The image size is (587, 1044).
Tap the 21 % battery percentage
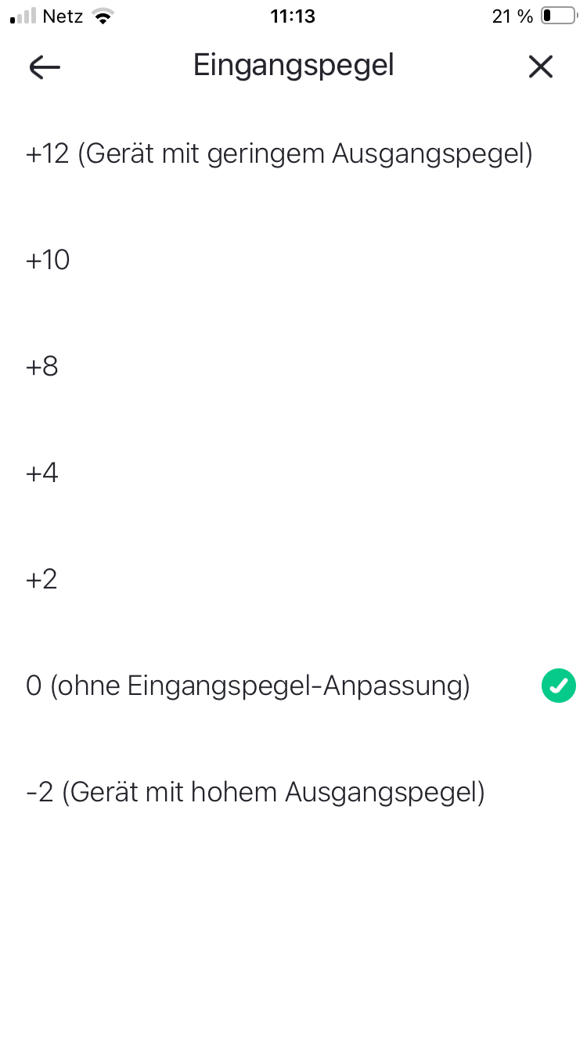(x=512, y=16)
